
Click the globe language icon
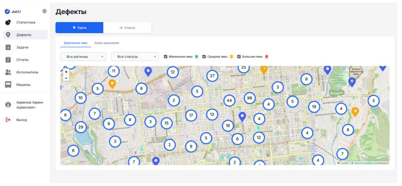(x=44, y=11)
